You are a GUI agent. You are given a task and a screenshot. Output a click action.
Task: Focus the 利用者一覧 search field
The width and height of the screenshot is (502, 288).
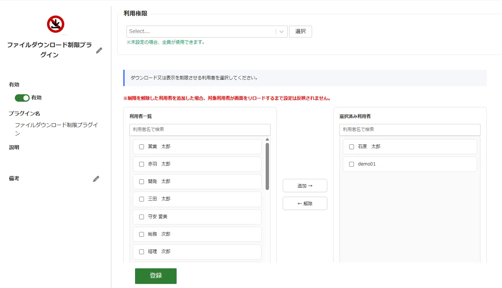click(x=200, y=130)
